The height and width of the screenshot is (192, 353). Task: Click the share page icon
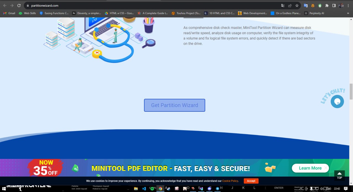(290, 6)
